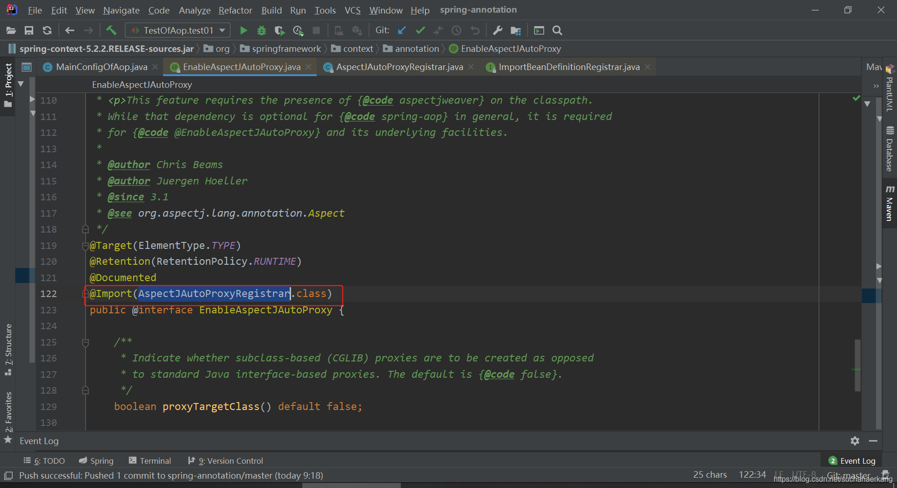Open the Structure tool window
This screenshot has width=897, height=488.
(x=8, y=349)
